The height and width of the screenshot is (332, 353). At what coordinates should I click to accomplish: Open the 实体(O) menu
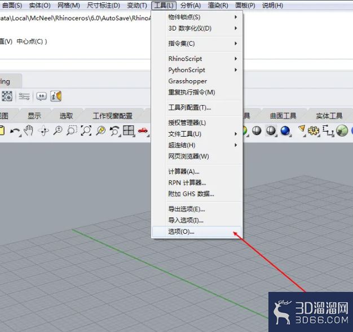[x=39, y=5]
